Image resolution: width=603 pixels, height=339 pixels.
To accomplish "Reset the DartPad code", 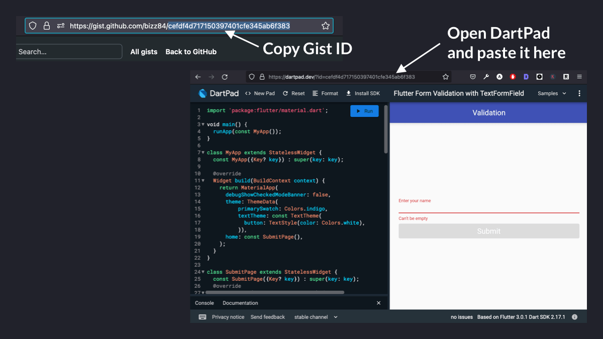I will [294, 93].
